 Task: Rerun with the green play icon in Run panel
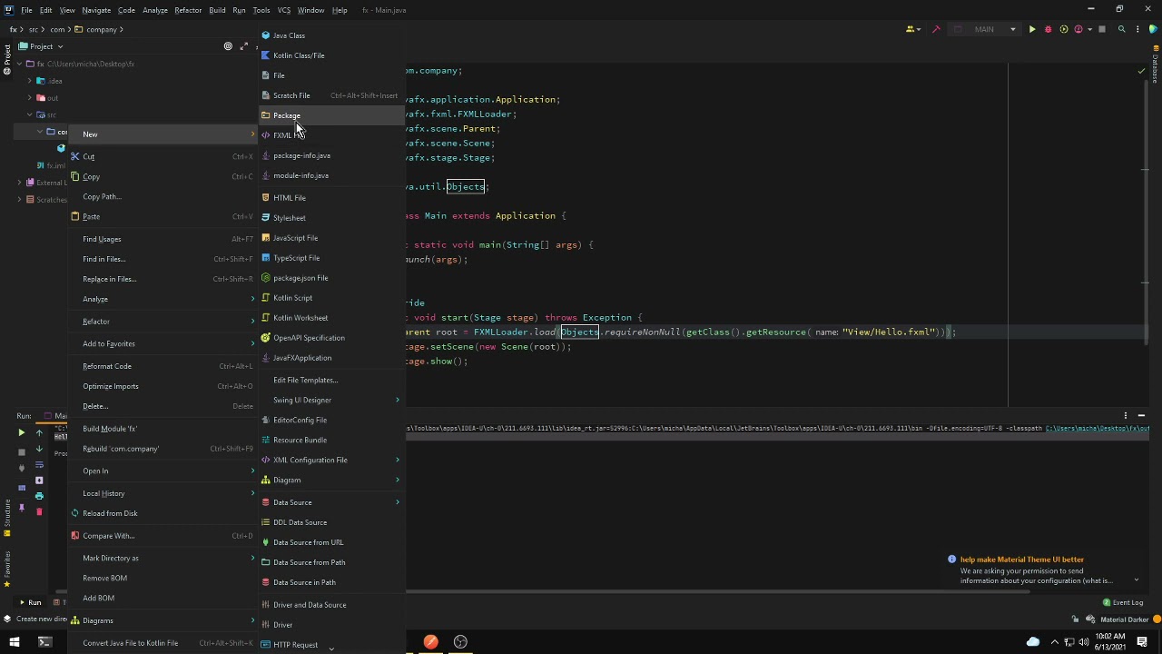click(x=21, y=433)
